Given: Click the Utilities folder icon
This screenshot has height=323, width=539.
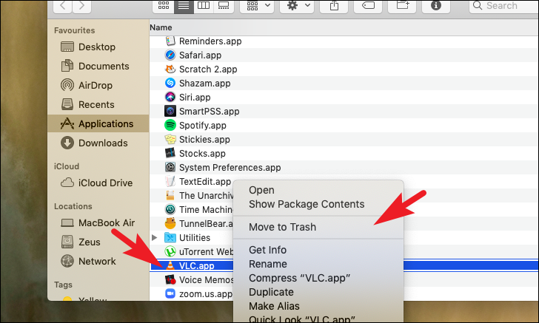Looking at the screenshot, I should (x=170, y=237).
